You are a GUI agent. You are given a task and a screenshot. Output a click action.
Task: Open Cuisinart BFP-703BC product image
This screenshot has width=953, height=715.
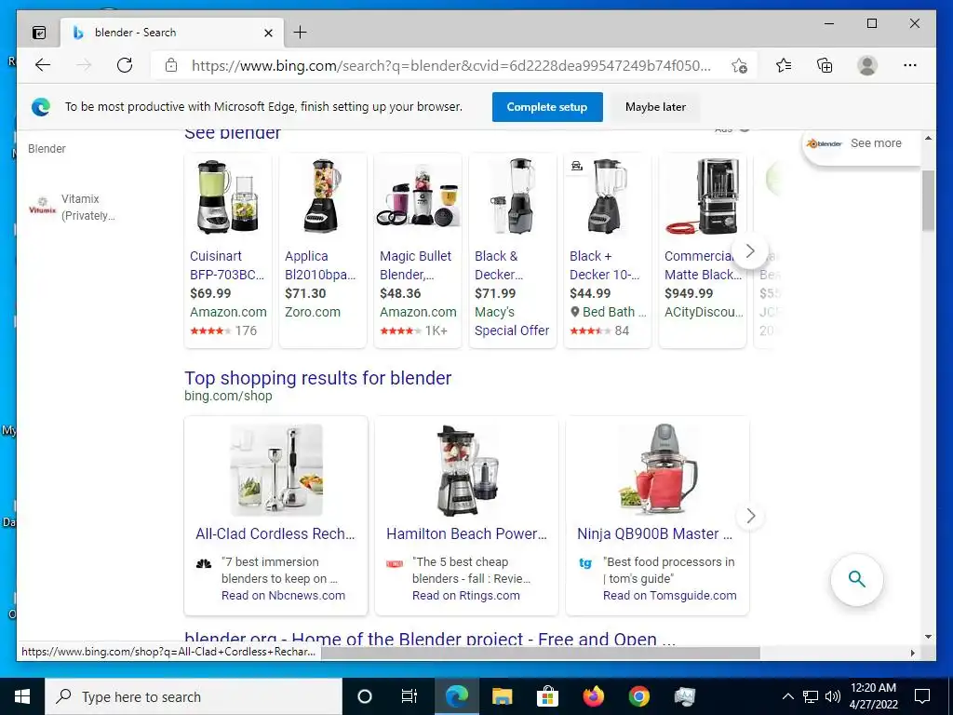click(228, 196)
